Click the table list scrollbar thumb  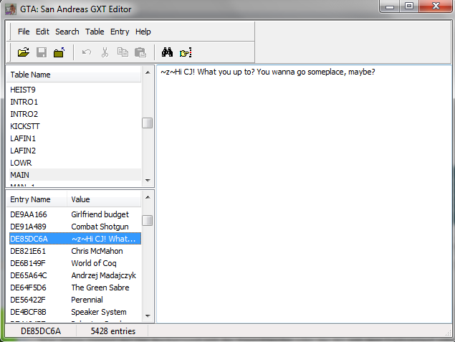pyautogui.click(x=148, y=123)
